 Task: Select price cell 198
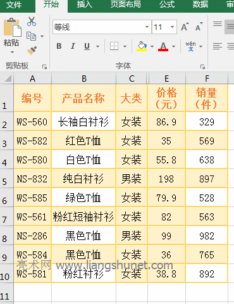click(x=166, y=179)
